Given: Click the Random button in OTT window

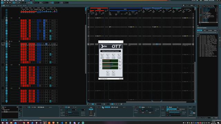Looking at the screenshot, I should click(x=121, y=79).
